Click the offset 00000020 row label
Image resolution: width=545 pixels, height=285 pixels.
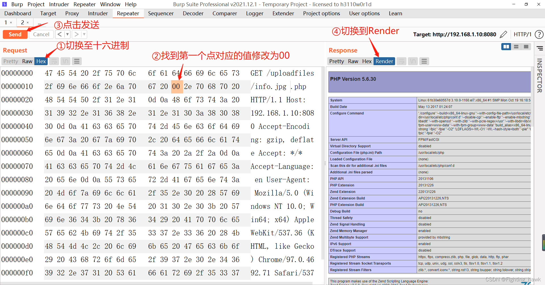coord(17,100)
